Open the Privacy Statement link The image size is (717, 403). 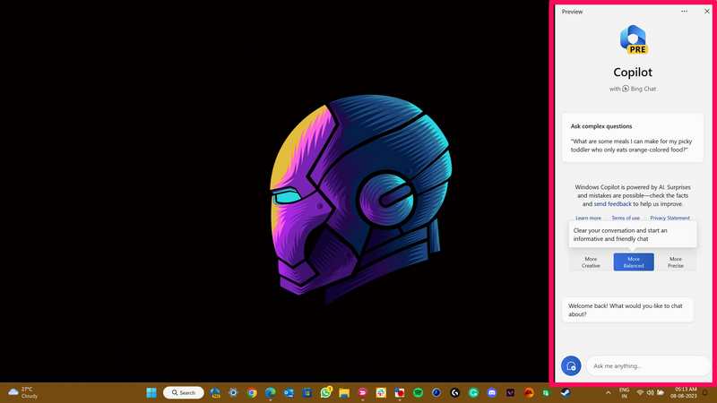(669, 218)
